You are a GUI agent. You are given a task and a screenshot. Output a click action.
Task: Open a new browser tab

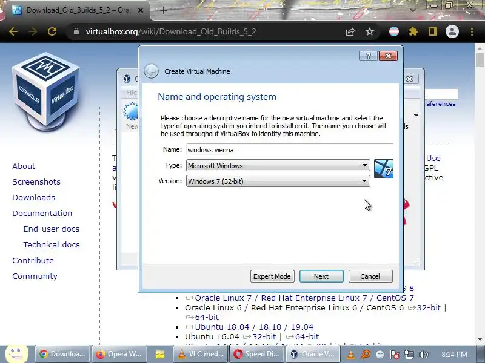[x=164, y=10]
